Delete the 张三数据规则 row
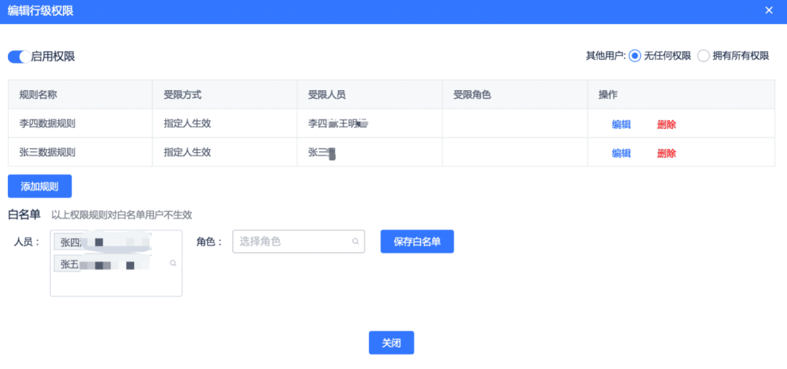Image resolution: width=787 pixels, height=369 pixels. [667, 154]
